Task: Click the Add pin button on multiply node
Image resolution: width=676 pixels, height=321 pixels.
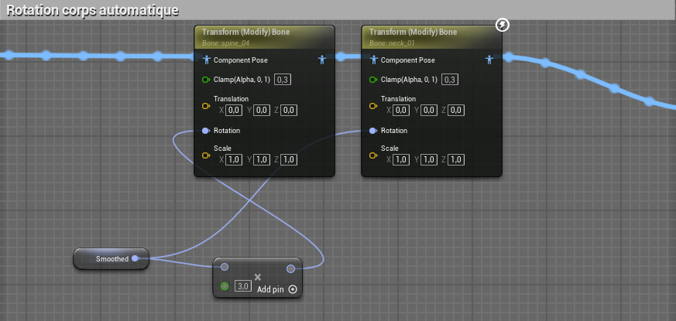Action: 276,289
